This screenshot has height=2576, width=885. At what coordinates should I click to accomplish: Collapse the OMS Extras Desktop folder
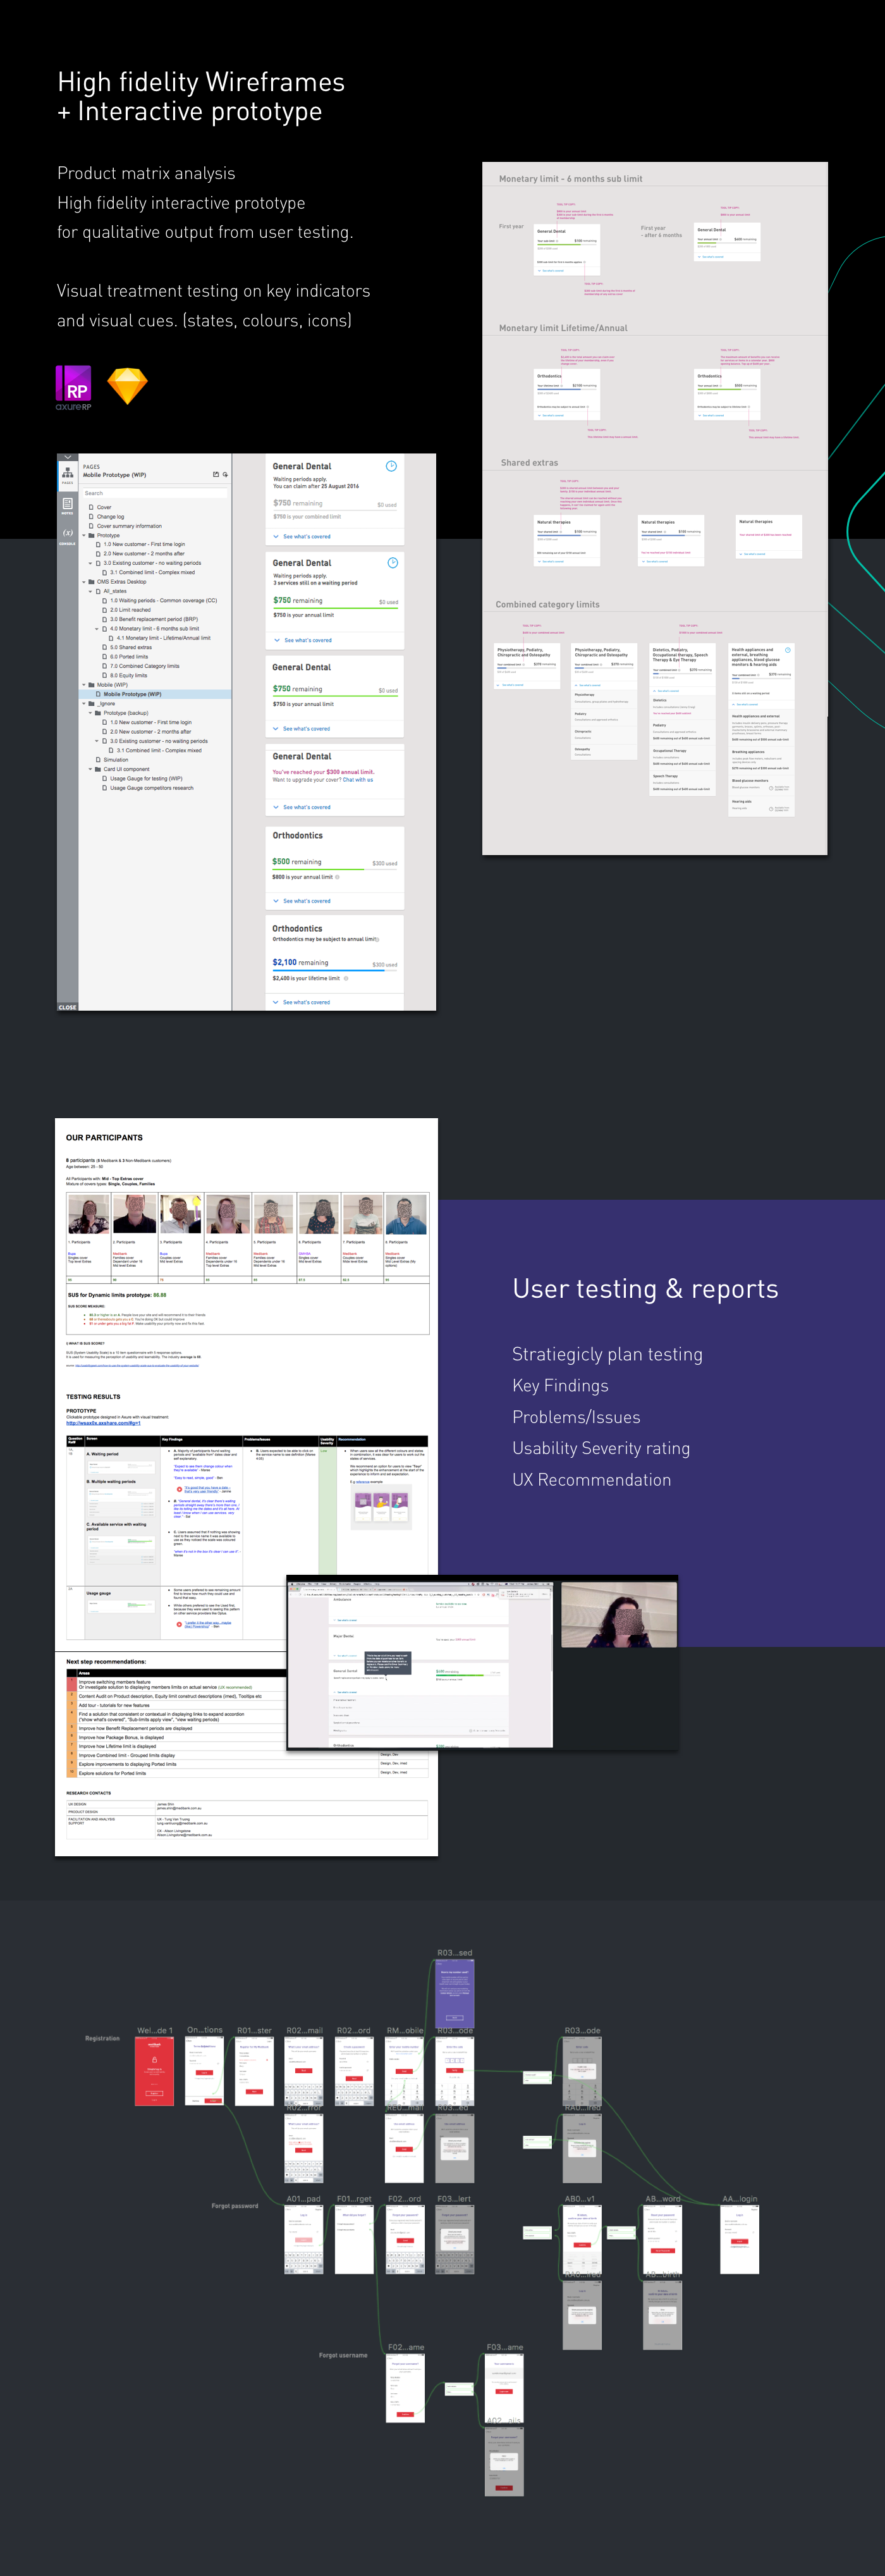coord(84,582)
